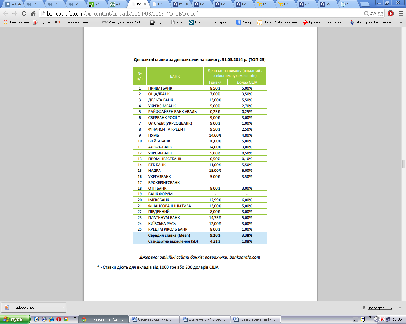Open the Яндекс bookmark
The image size is (406, 324).
tap(42, 22)
